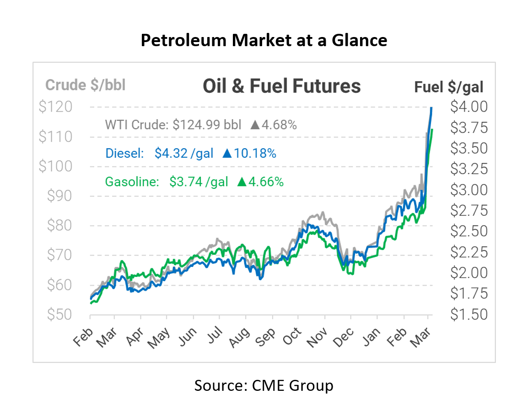Click the green up-triangle beside 4.66%
Viewport: 522px width, 405px height.
pos(242,182)
